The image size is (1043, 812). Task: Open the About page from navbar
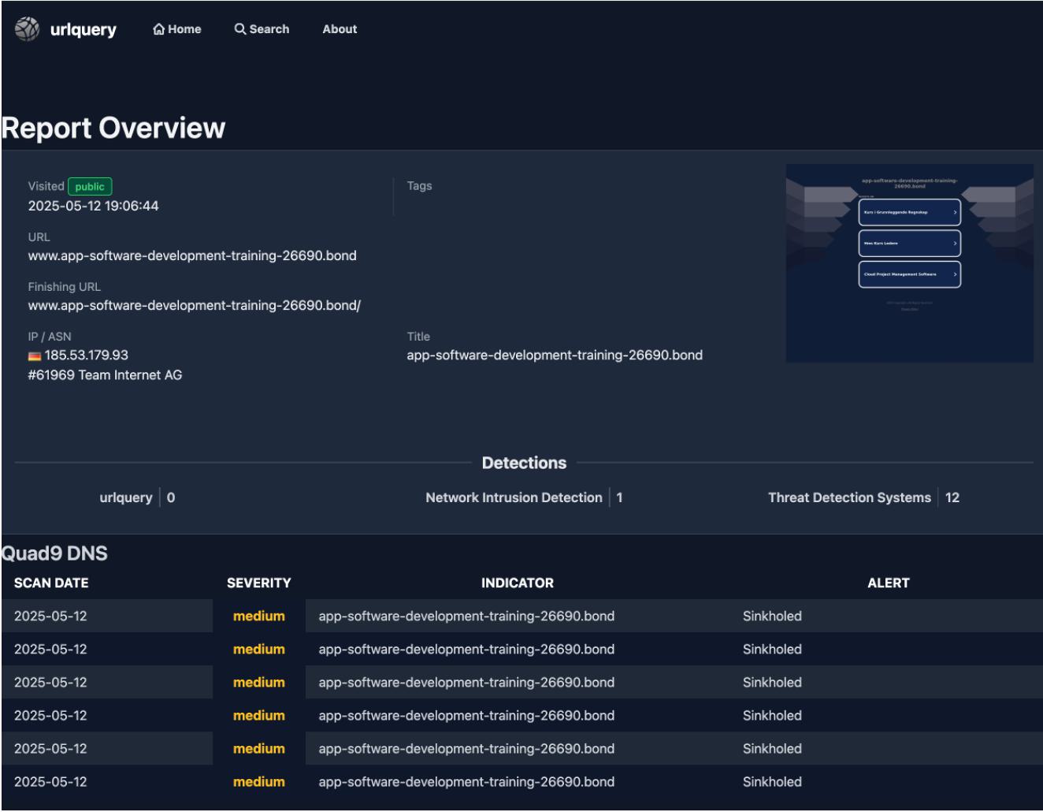tap(340, 29)
